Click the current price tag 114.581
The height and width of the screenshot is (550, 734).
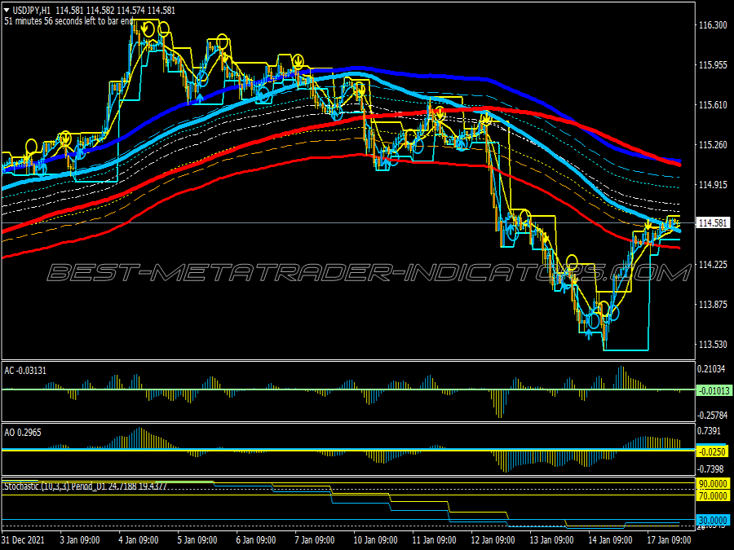713,223
